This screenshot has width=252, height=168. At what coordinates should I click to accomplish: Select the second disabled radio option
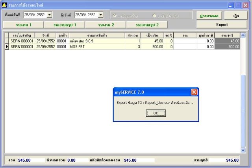click(x=154, y=16)
